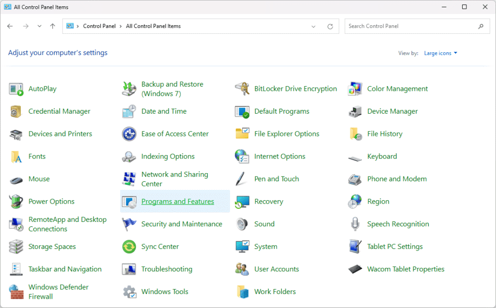Open the User Accounts link
Image resolution: width=496 pixels, height=308 pixels.
[277, 269]
